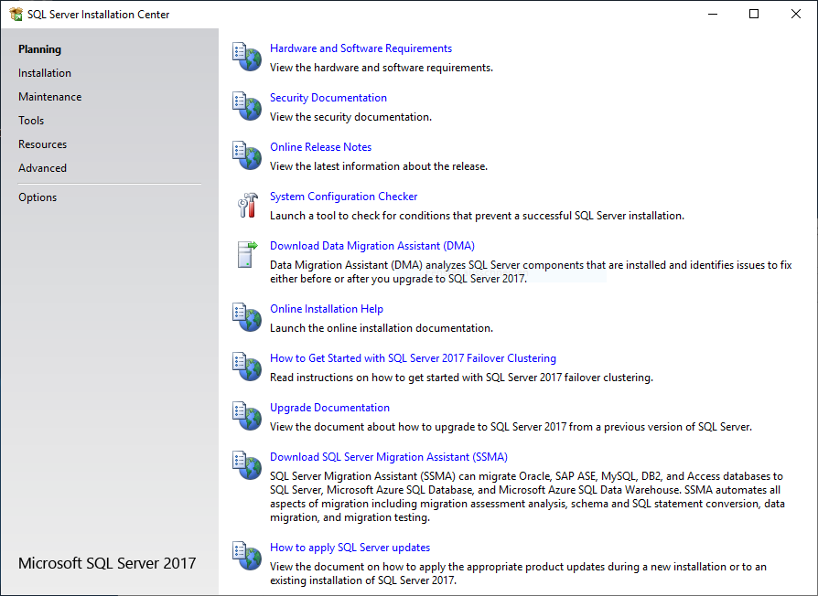Click the How to apply updates icon
The width and height of the screenshot is (818, 596).
pos(247,556)
